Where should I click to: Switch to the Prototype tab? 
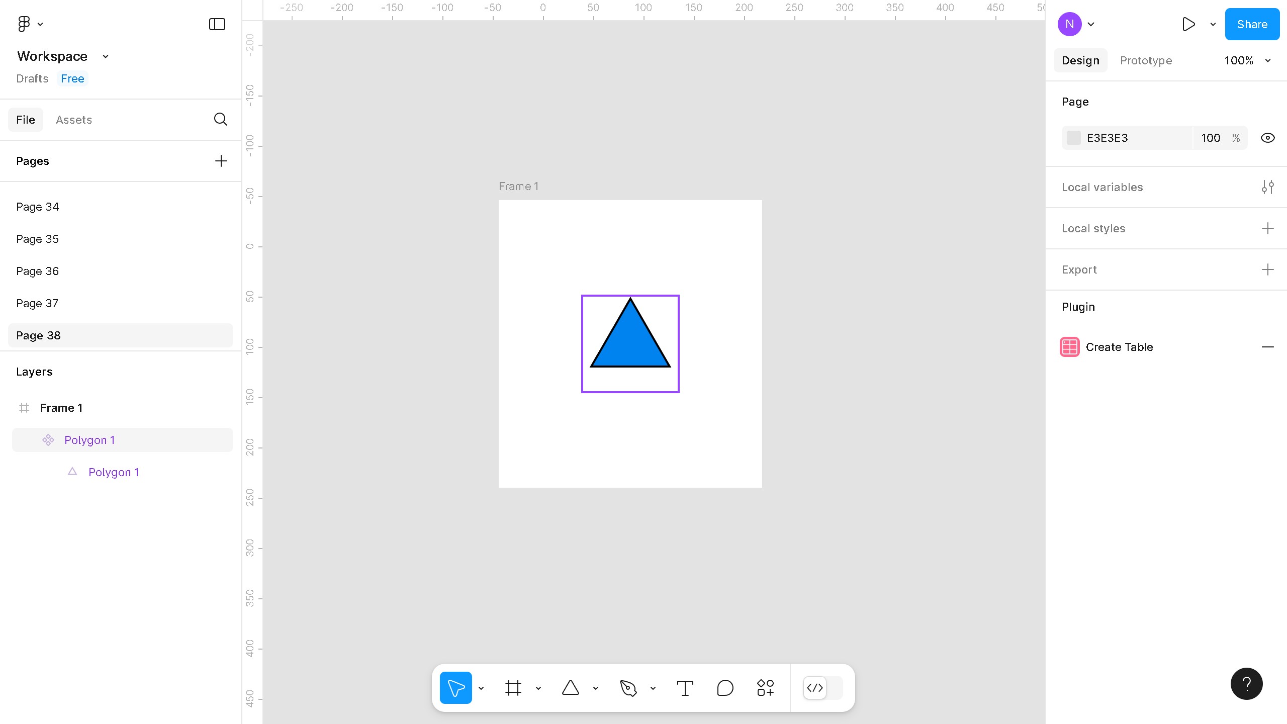pyautogui.click(x=1145, y=60)
